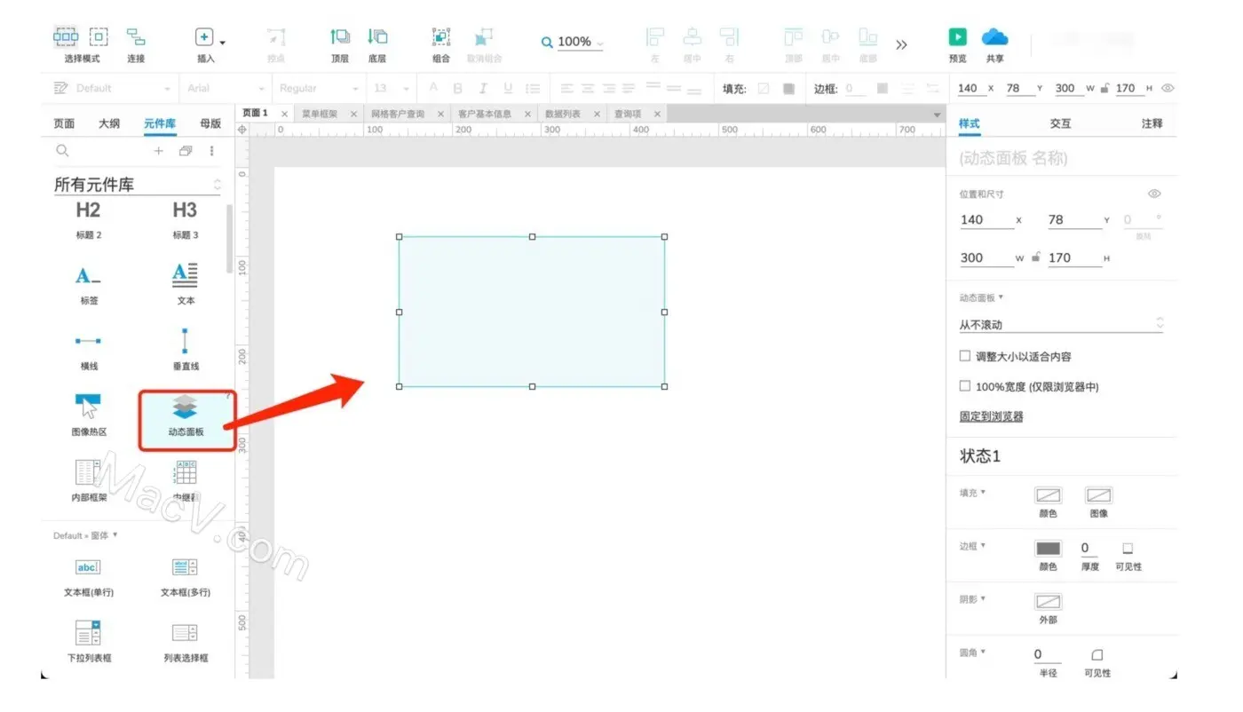This screenshot has width=1243, height=712.
Task: Switch to the 母版 masters tab
Action: (210, 123)
